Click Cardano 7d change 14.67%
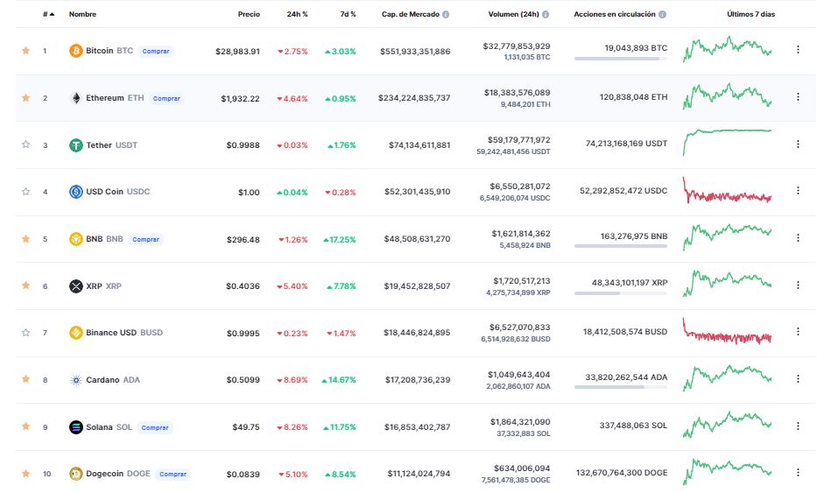The image size is (817, 493). (x=339, y=380)
